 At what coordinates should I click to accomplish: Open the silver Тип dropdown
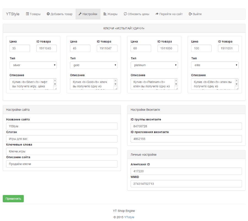pos(33,65)
